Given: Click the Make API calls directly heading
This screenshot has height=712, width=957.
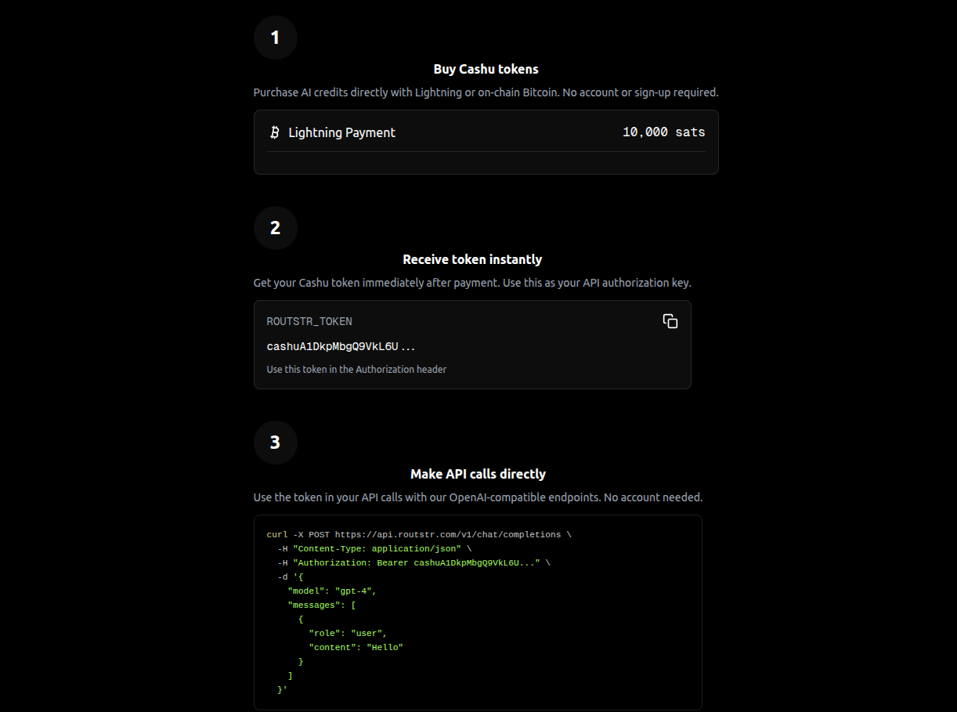Looking at the screenshot, I should (478, 474).
